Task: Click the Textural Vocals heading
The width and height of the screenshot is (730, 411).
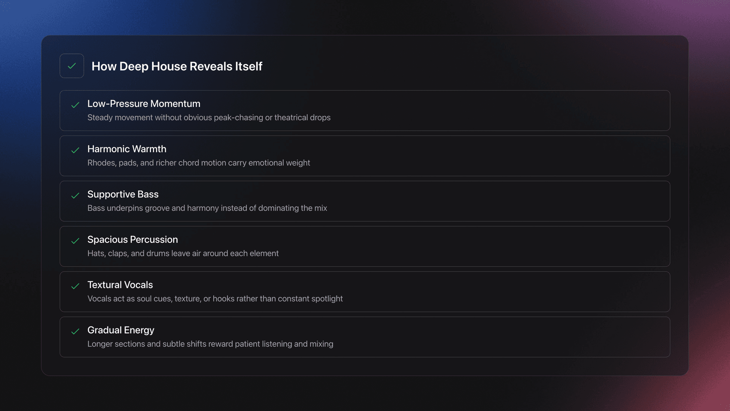Action: point(120,285)
